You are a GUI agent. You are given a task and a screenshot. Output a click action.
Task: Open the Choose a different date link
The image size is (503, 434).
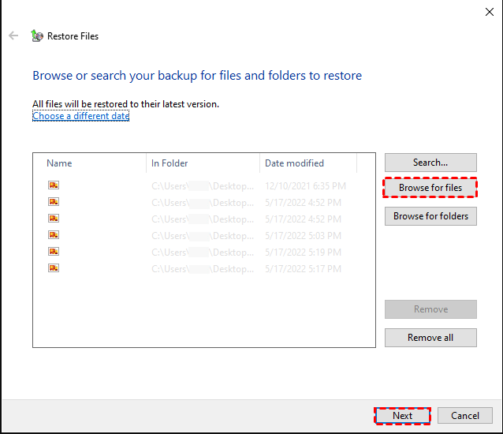tap(80, 116)
